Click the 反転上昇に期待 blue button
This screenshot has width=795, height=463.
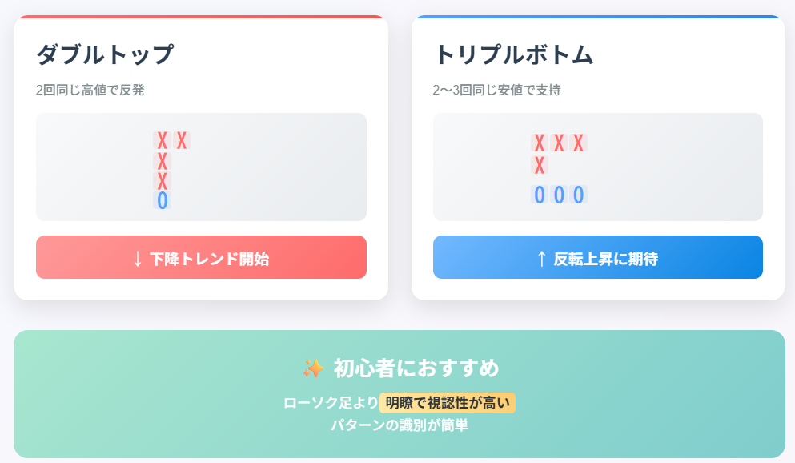pos(598,257)
